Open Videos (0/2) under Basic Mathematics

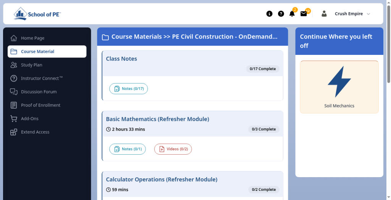[173, 149]
